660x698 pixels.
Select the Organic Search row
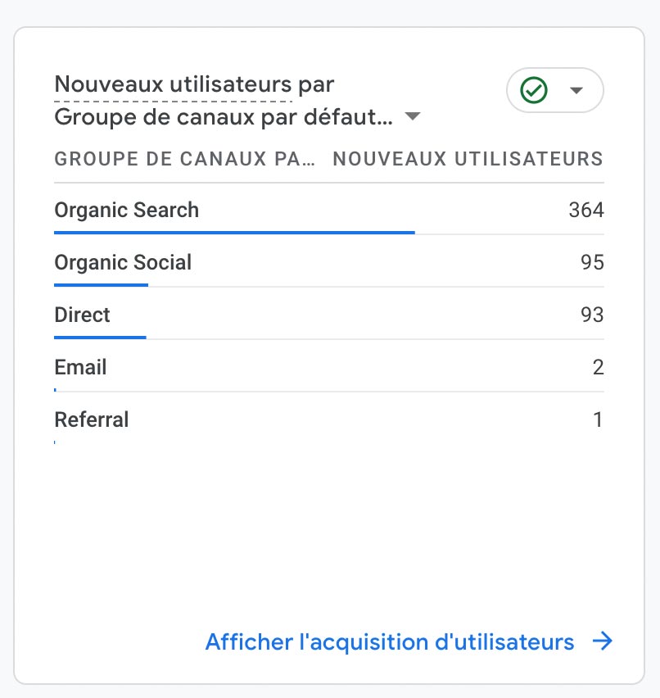329,210
